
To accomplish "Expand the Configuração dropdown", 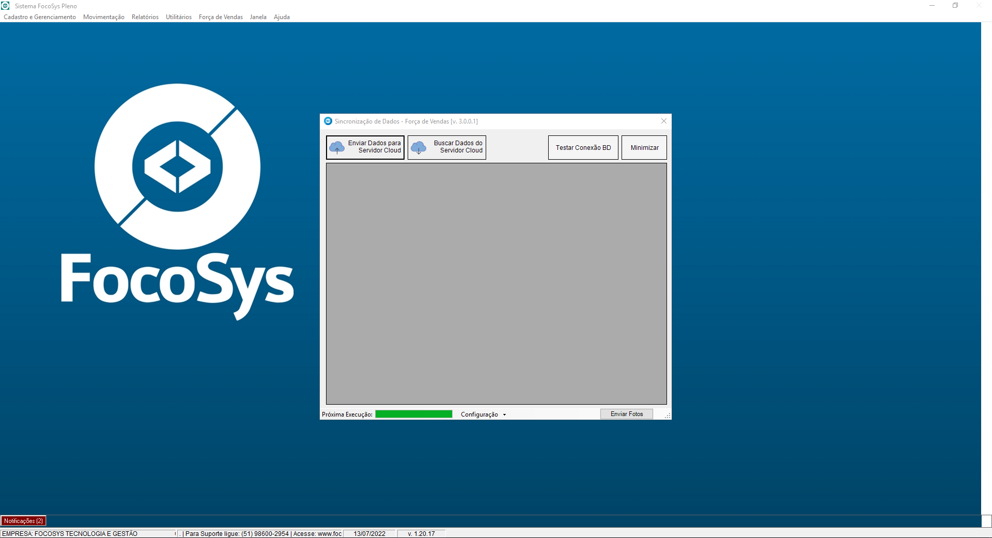I will (x=484, y=414).
